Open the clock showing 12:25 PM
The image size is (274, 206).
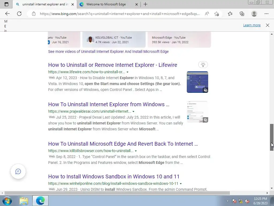[x=261, y=201]
